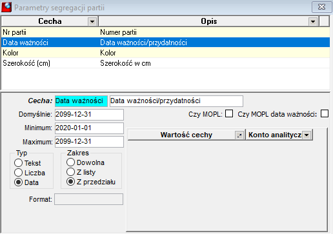Click the Cecha column header

click(x=50, y=21)
